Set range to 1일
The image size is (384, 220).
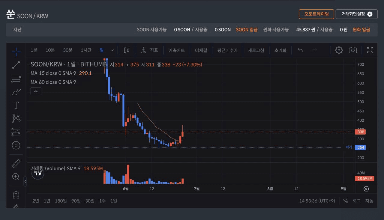pos(114,201)
